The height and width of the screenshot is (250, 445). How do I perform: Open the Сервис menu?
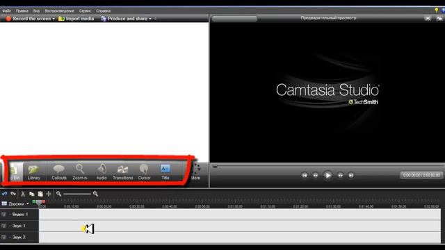tap(85, 11)
